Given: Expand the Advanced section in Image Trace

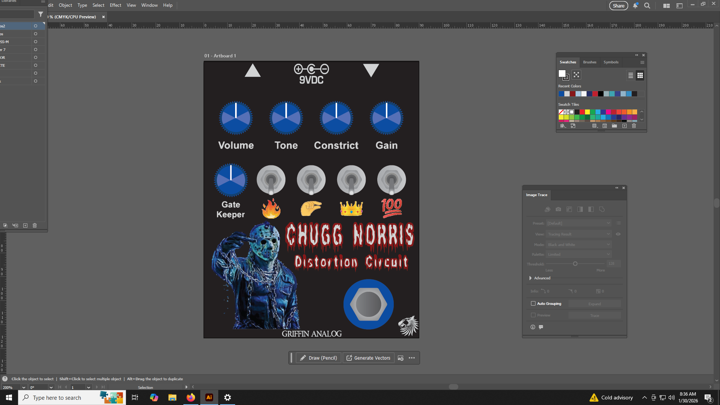Looking at the screenshot, I should 531,278.
